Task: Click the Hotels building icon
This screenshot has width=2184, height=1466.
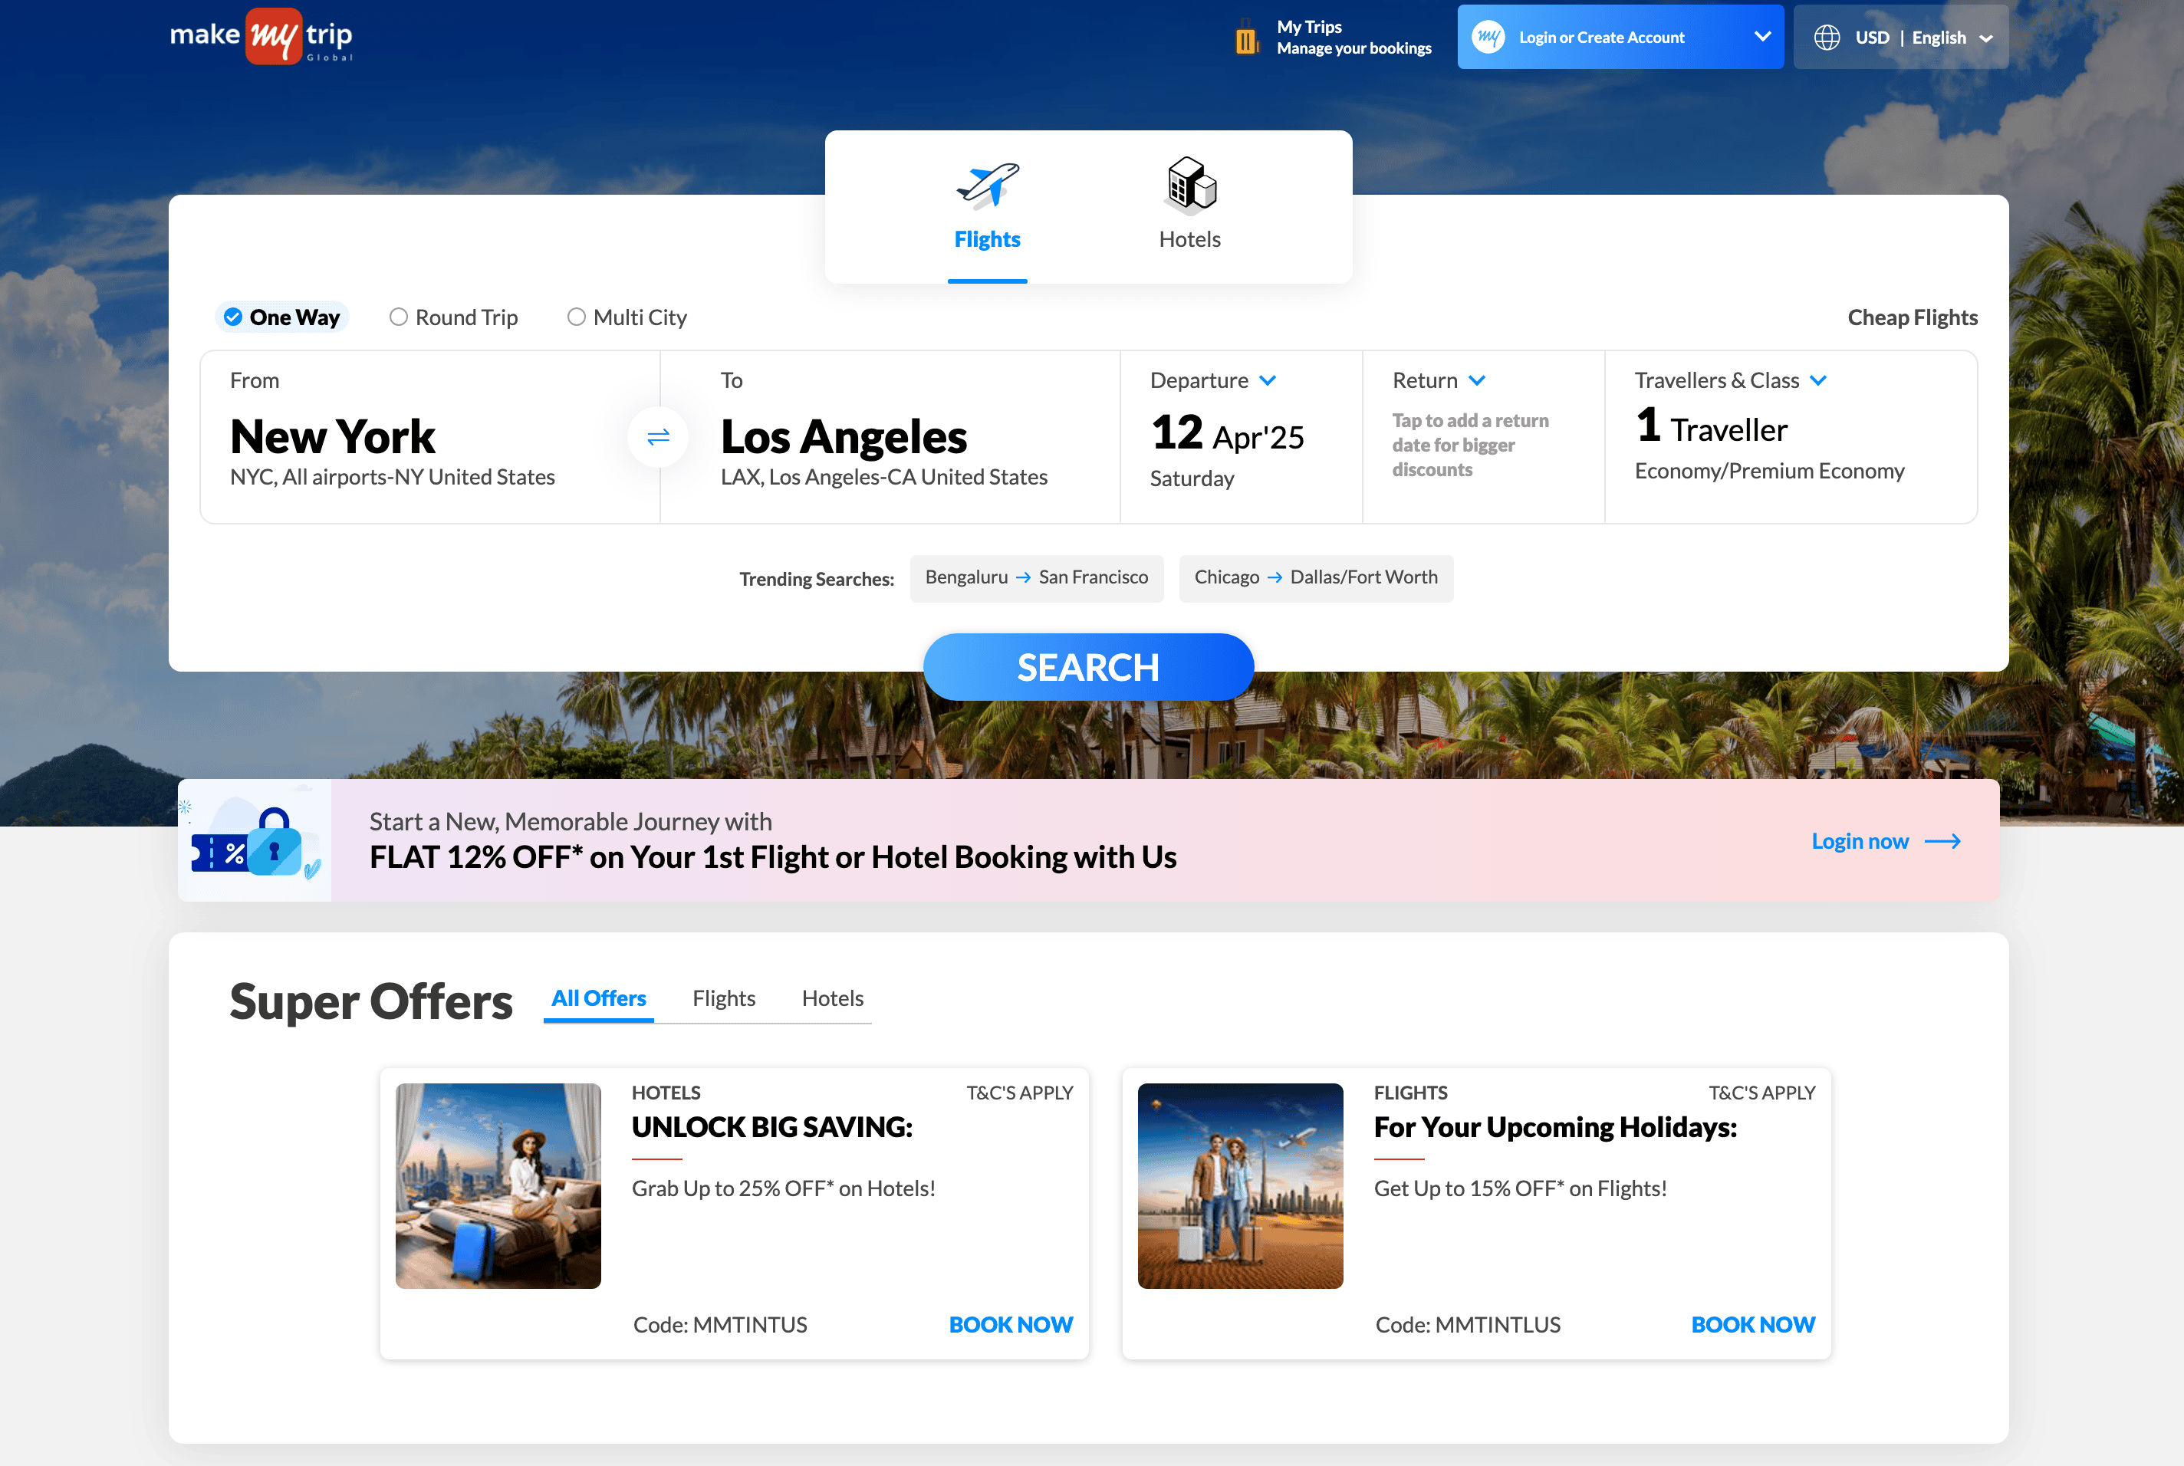Action: click(1190, 183)
